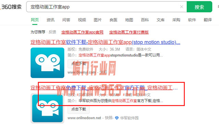Click the 360搜索 logo
This screenshot has width=219, height=125.
click(x=11, y=7)
